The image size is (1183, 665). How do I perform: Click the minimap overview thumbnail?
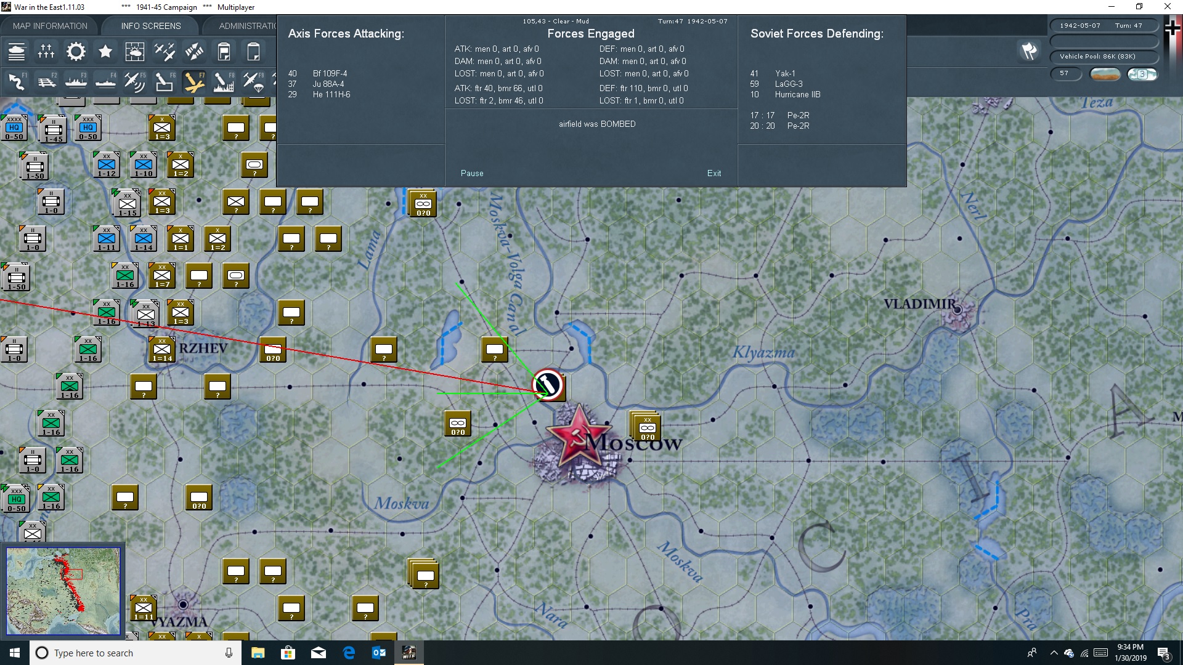click(x=63, y=591)
